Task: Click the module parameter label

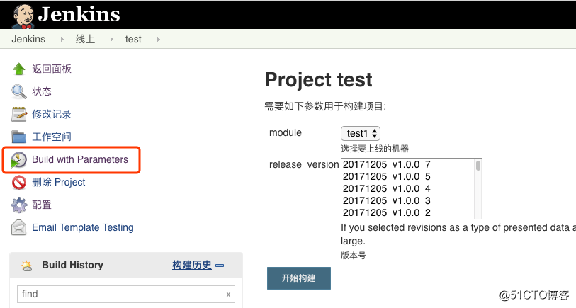Action: (x=286, y=132)
